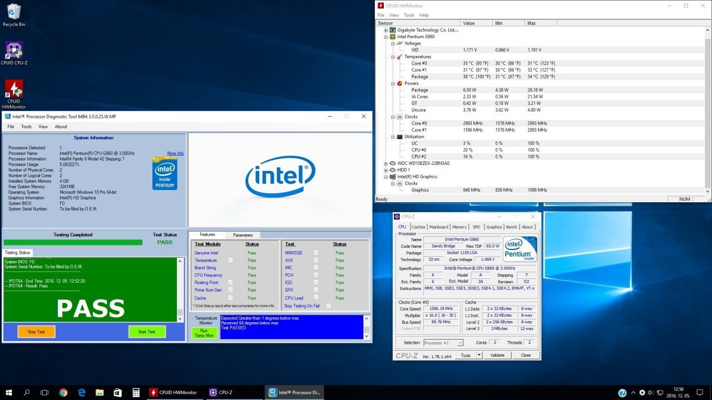Click the Intel(R) HD Graphics card icon
This screenshot has height=400, width=712.
coord(393,177)
